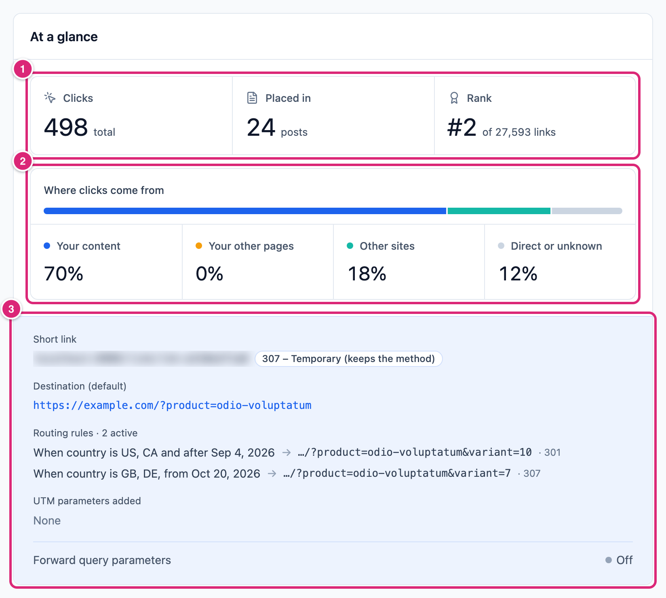
Task: Click the 'Forward query parameters' label
Action: point(102,560)
